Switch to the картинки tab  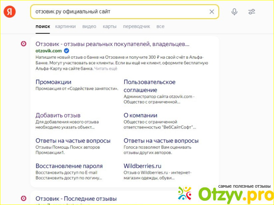65,26
